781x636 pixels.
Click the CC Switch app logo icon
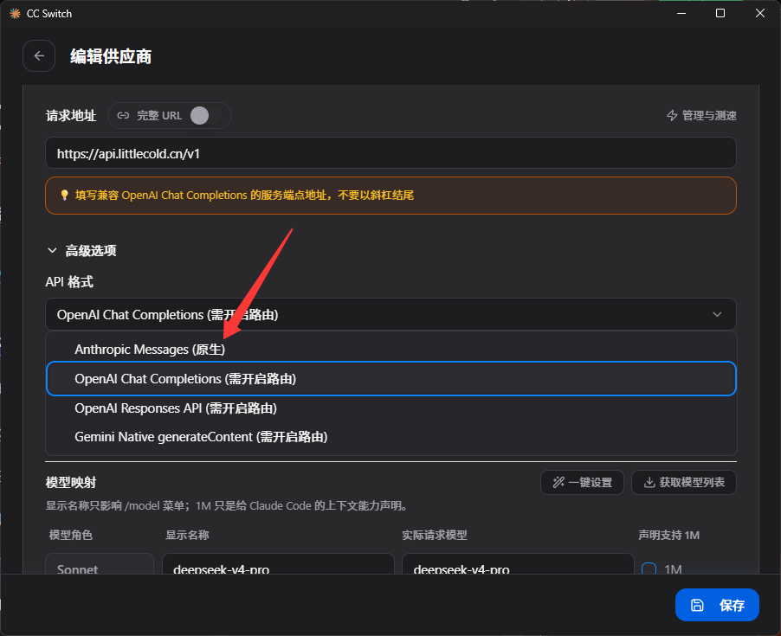click(x=15, y=14)
